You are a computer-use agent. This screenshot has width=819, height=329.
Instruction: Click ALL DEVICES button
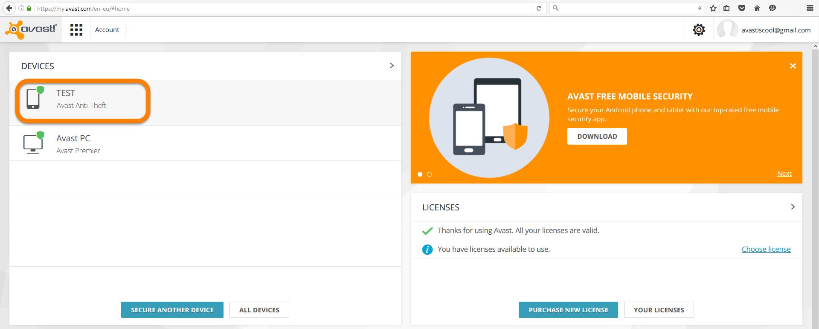click(x=259, y=310)
